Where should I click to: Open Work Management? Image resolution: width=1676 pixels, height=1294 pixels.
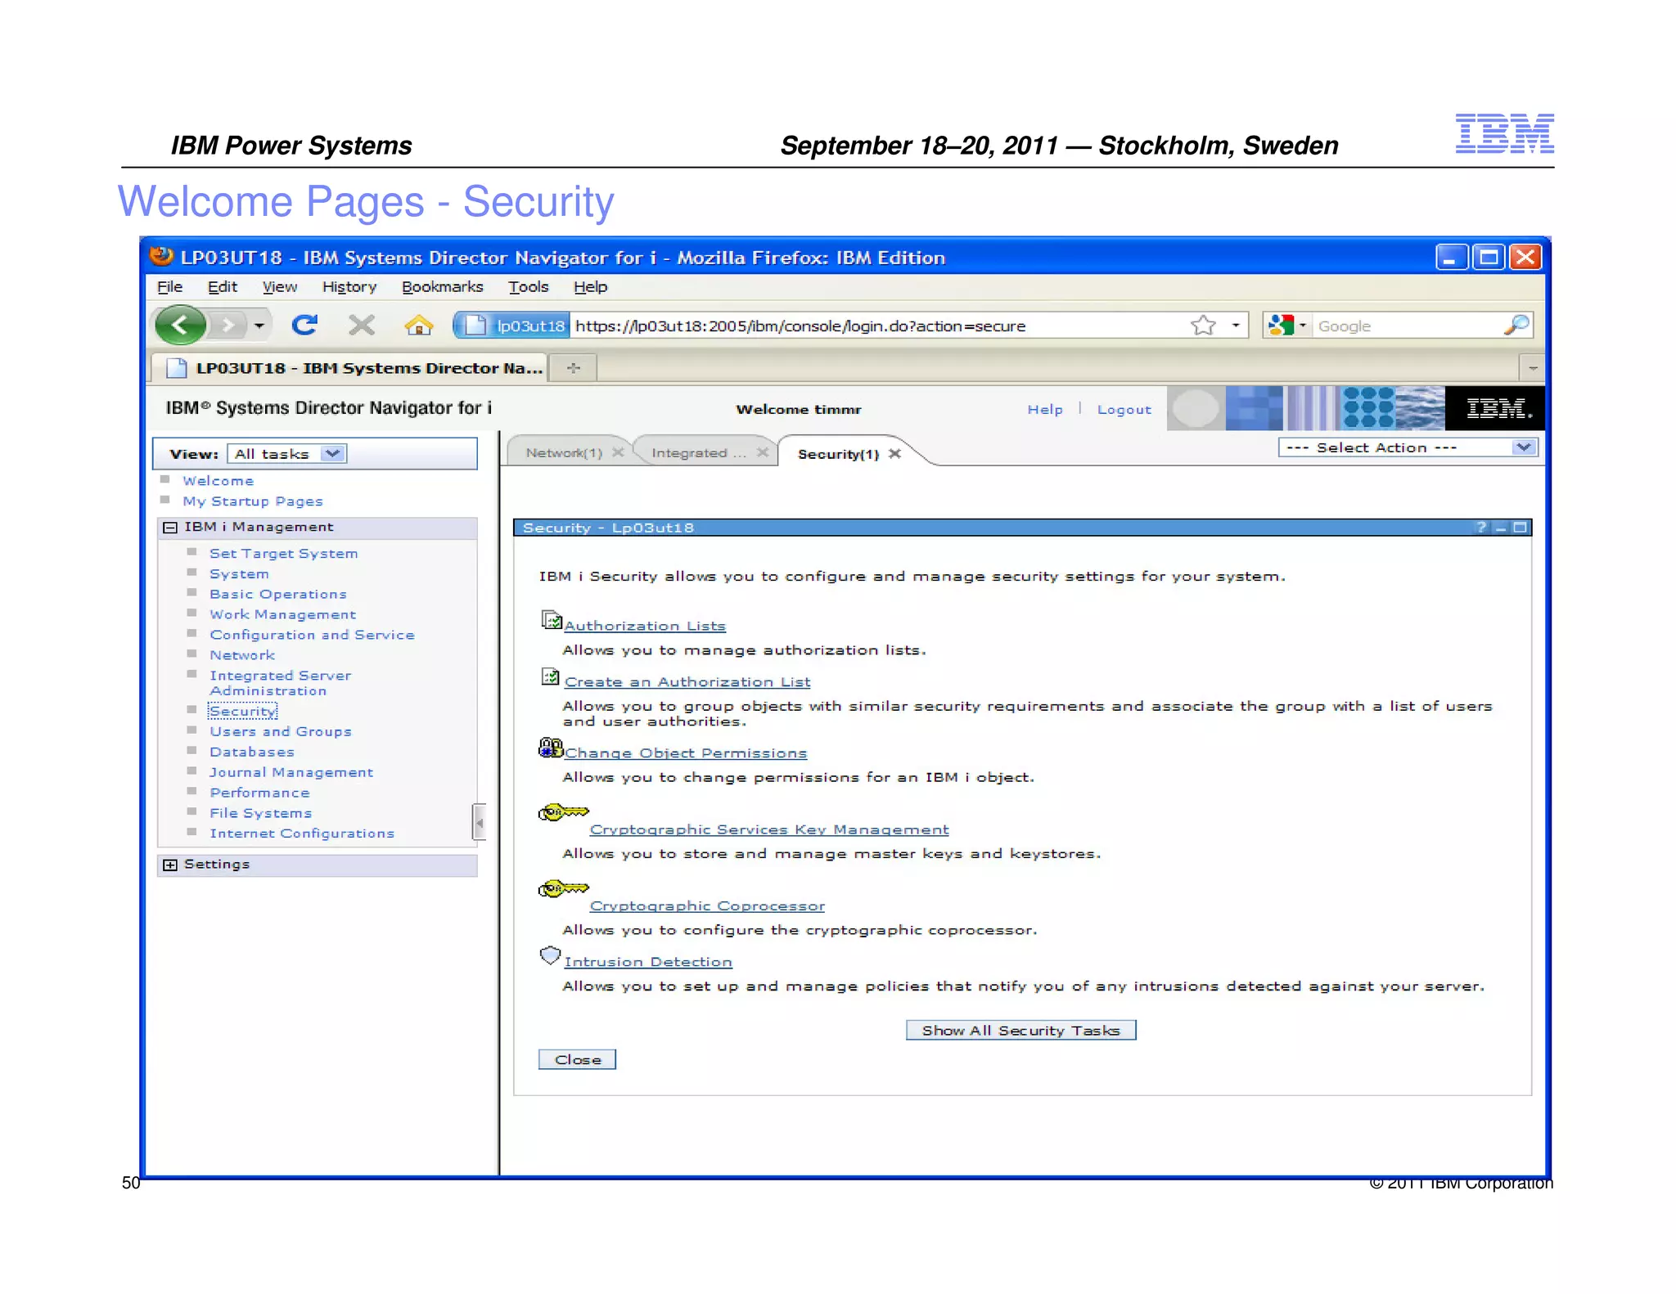coord(282,614)
